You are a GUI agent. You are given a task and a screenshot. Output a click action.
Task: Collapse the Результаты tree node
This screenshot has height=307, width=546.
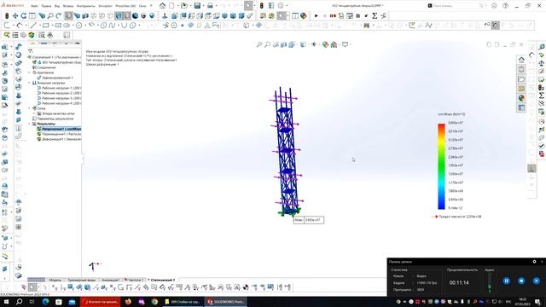click(30, 124)
